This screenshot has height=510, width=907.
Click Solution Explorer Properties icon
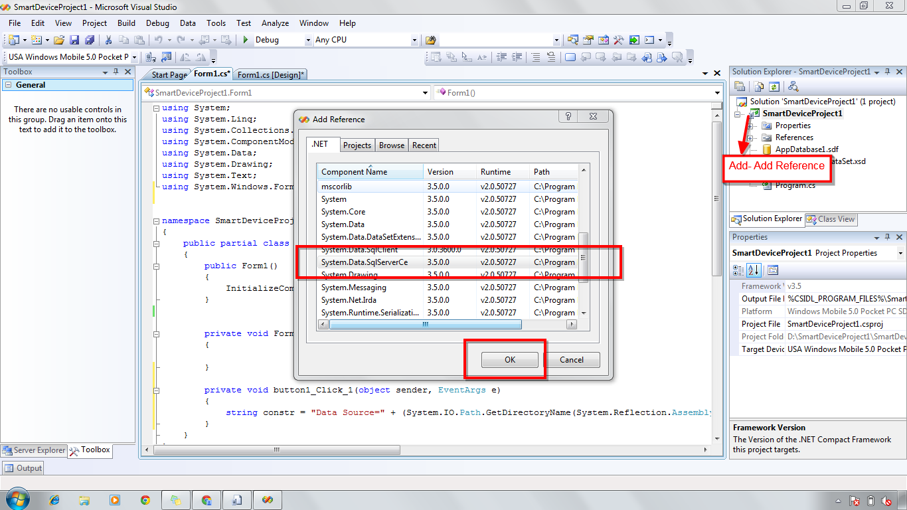(740, 86)
